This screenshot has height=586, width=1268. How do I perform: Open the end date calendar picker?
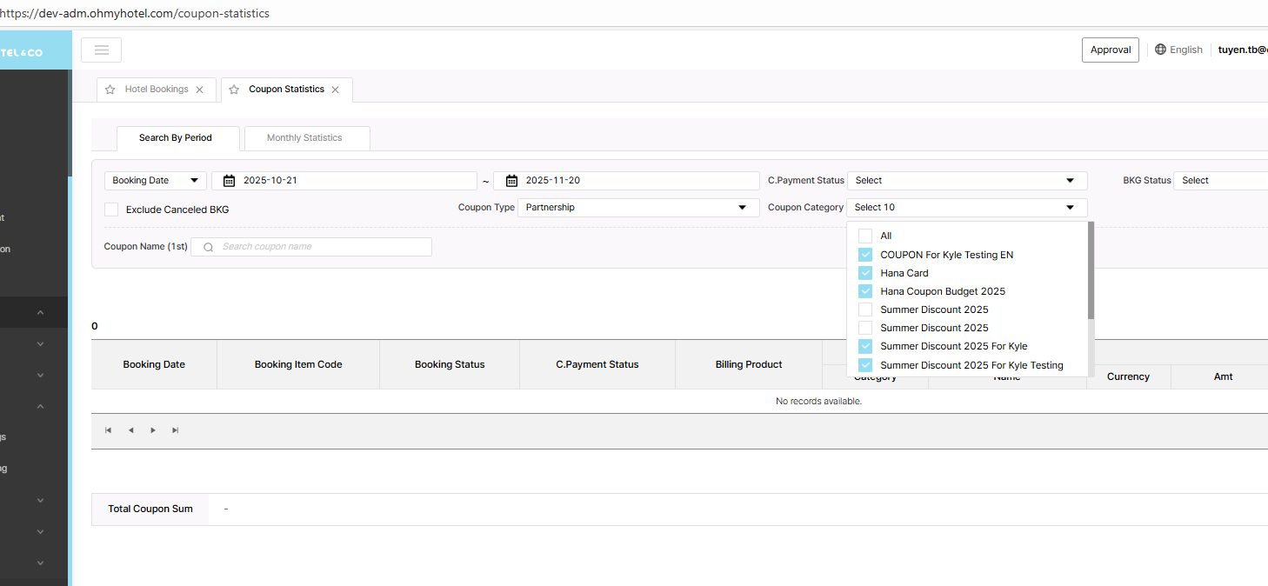tap(511, 181)
